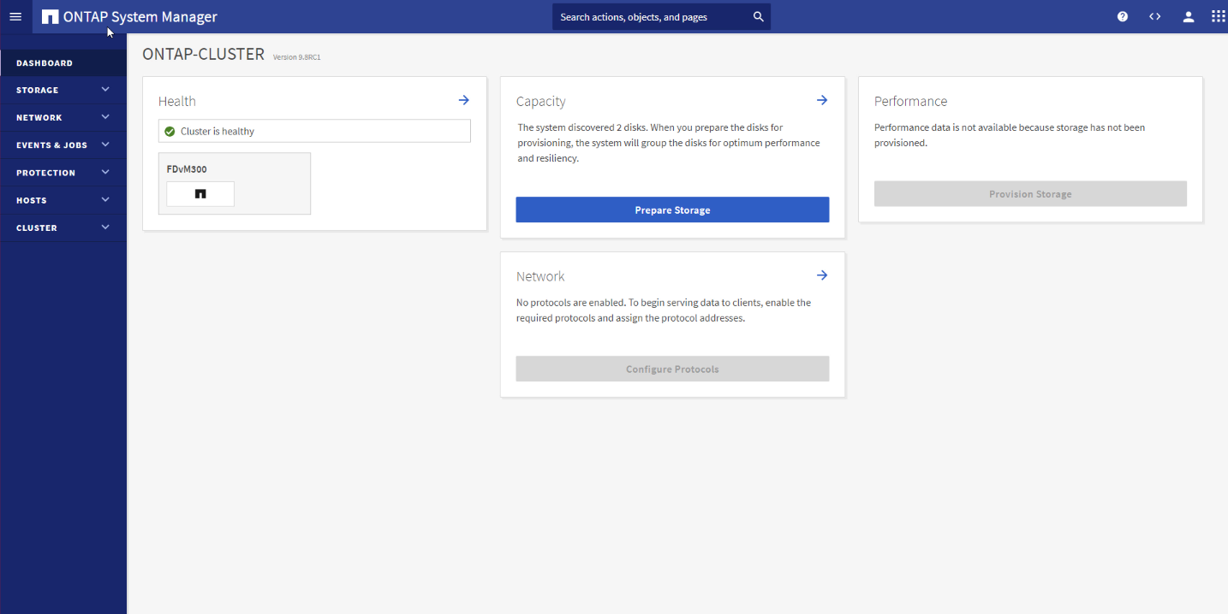1228x614 pixels.
Task: Click the Capacity card title
Action: click(540, 101)
